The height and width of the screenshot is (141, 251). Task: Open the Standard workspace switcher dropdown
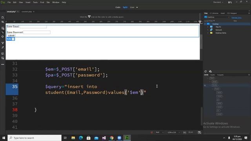click(218, 2)
